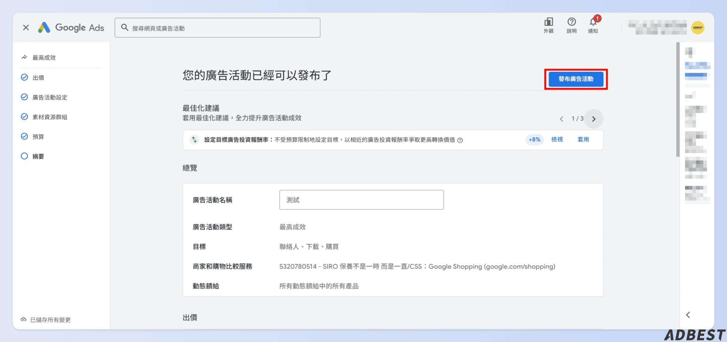The width and height of the screenshot is (727, 342).
Task: Click 套用 to apply the recommendation
Action: pyautogui.click(x=583, y=139)
